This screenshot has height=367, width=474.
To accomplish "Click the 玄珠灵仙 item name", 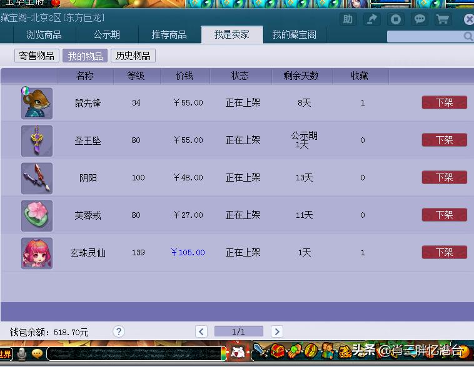I will click(x=88, y=253).
